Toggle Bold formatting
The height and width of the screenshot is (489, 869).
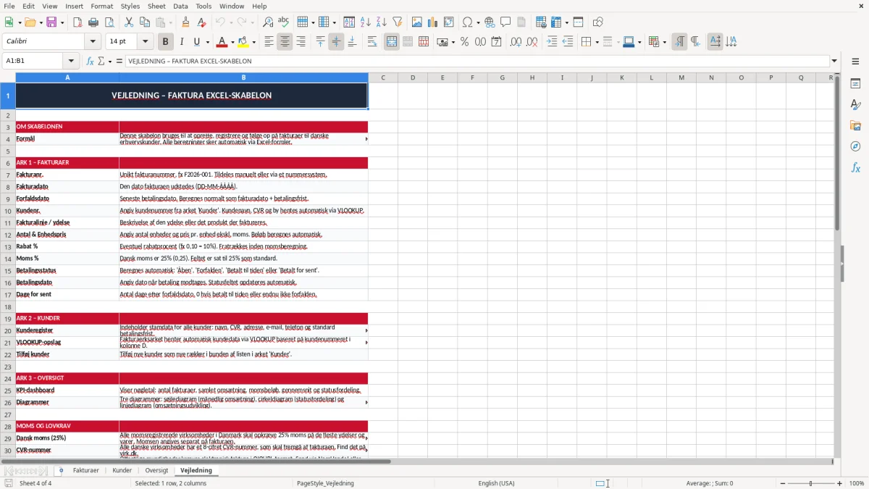(165, 42)
